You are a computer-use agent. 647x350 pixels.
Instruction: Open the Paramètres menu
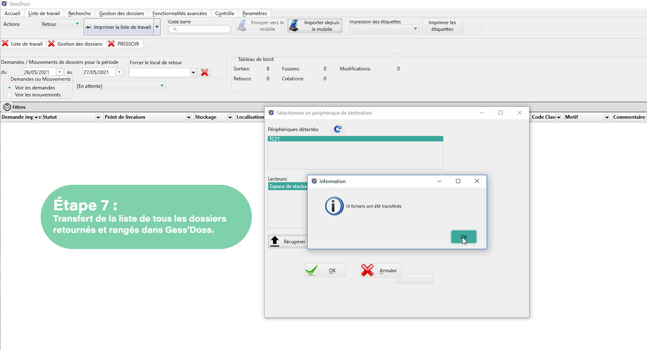[254, 13]
